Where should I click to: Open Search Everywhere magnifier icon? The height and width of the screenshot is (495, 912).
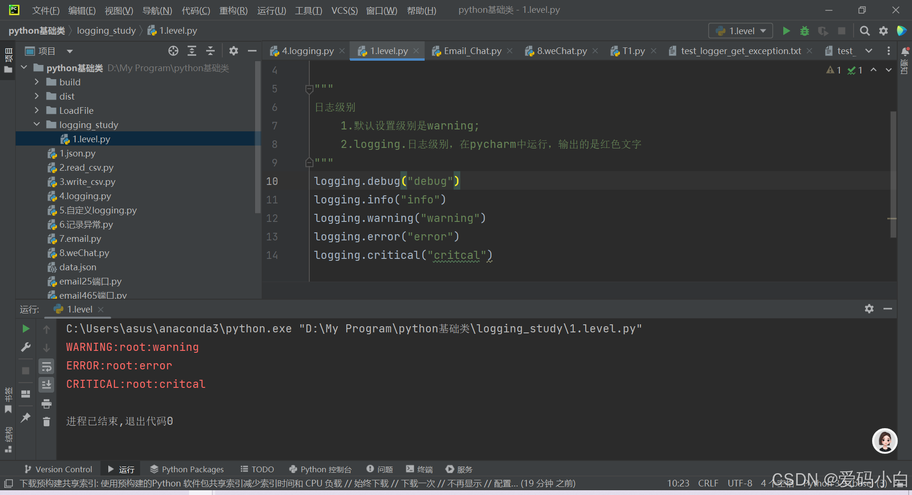[864, 30]
